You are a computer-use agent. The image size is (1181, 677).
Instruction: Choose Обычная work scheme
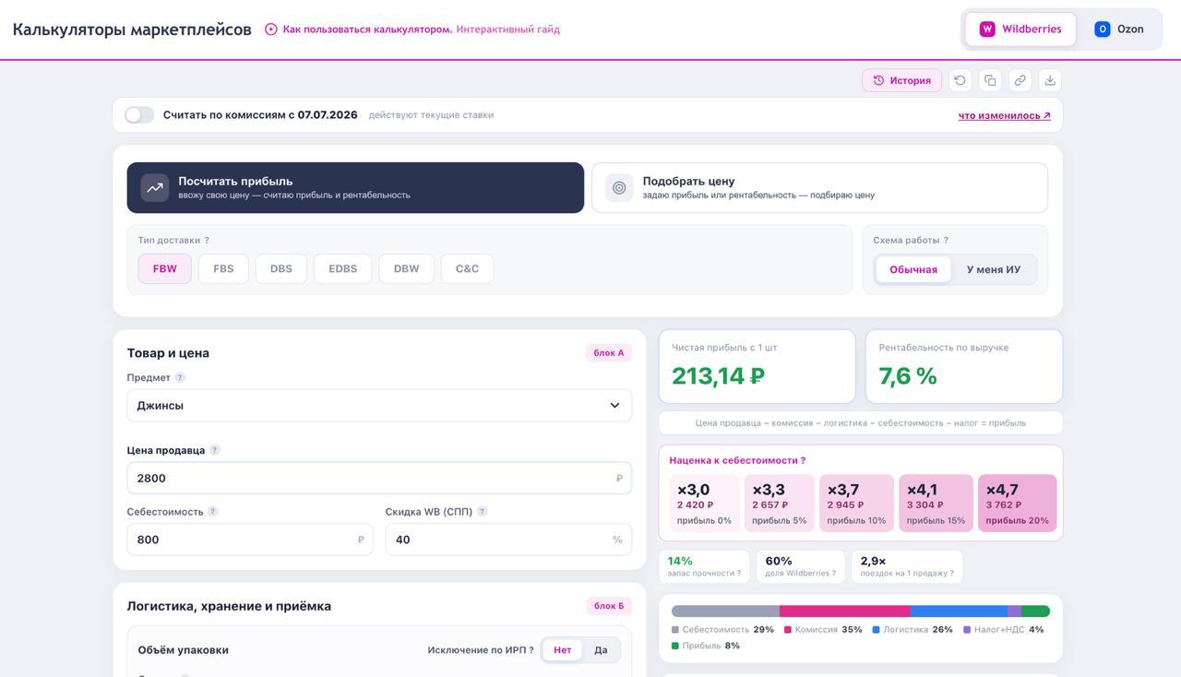[913, 269]
